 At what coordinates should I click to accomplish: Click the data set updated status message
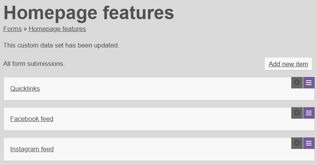[x=61, y=45]
